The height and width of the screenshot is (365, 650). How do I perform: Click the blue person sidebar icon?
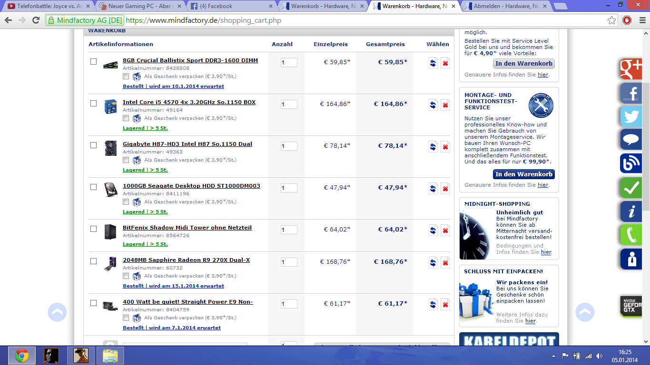tap(631, 259)
